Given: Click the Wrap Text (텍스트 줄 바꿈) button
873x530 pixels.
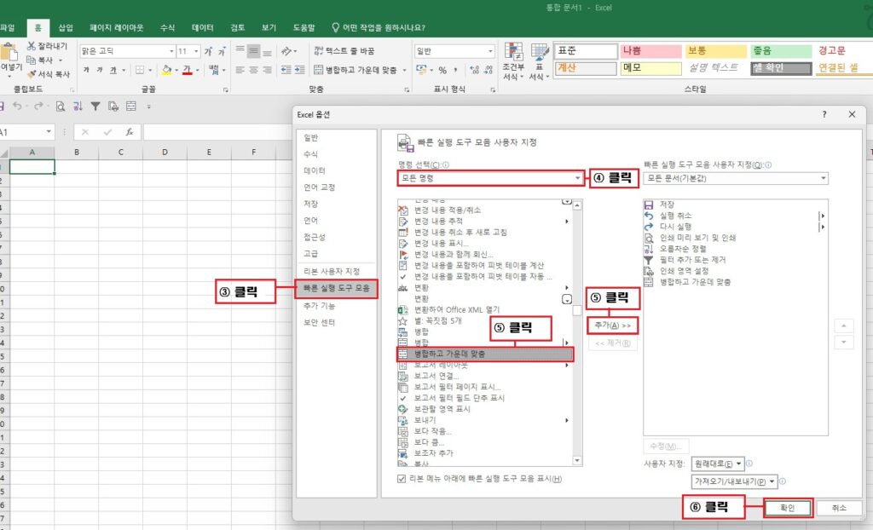Looking at the screenshot, I should click(344, 51).
